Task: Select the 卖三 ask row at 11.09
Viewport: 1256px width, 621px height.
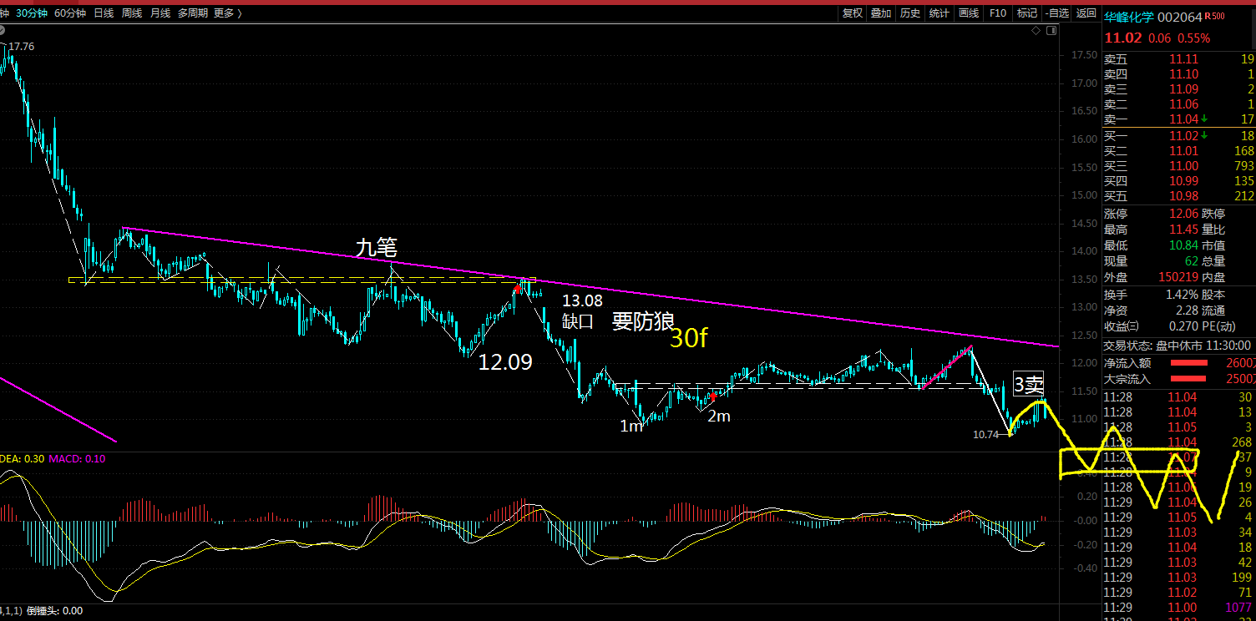Action: click(x=1179, y=89)
